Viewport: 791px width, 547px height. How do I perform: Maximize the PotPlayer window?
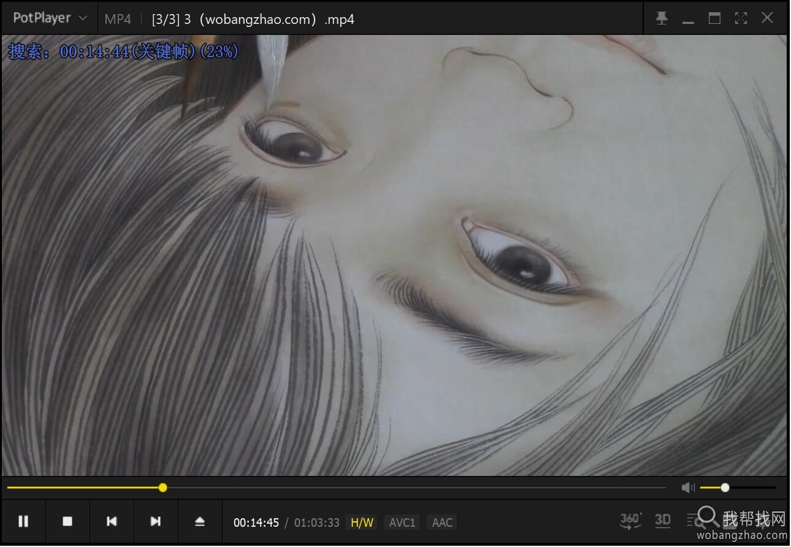[714, 18]
